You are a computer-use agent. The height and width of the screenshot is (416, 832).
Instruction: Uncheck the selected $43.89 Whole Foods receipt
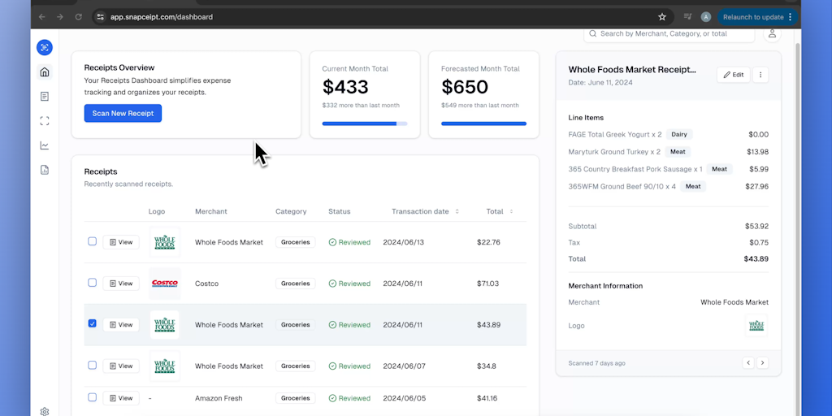point(92,324)
